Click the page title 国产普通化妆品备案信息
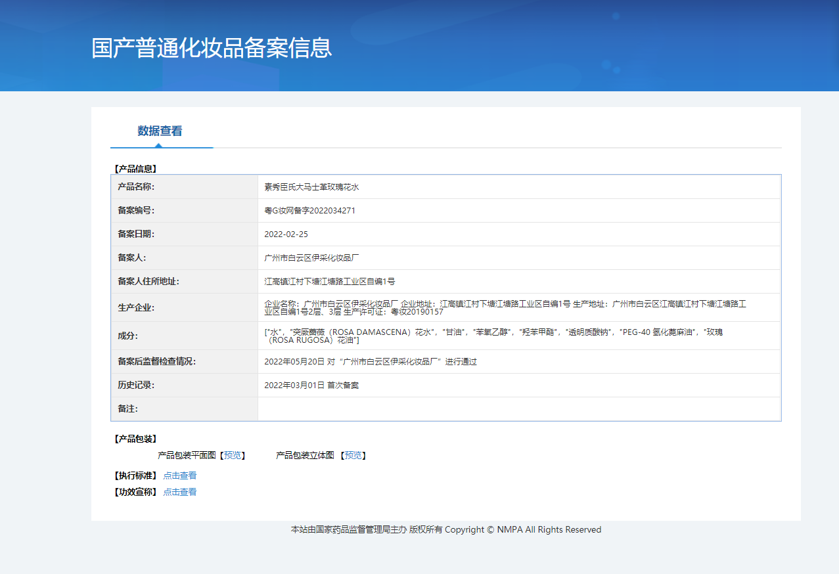 click(x=210, y=48)
